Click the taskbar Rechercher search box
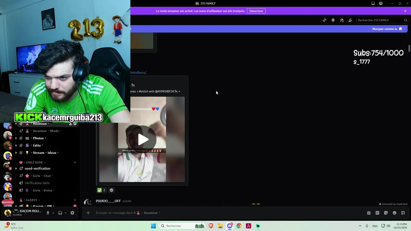The width and height of the screenshot is (411, 231). 182,226
